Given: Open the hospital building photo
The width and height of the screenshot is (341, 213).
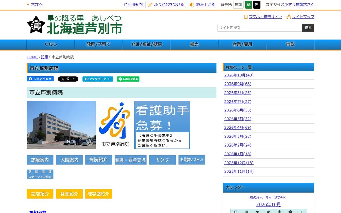Looking at the screenshot, I should 61,125.
